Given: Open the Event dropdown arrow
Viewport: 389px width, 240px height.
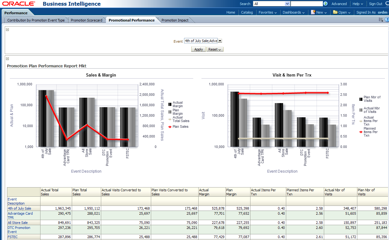Looking at the screenshot, I should (x=220, y=41).
